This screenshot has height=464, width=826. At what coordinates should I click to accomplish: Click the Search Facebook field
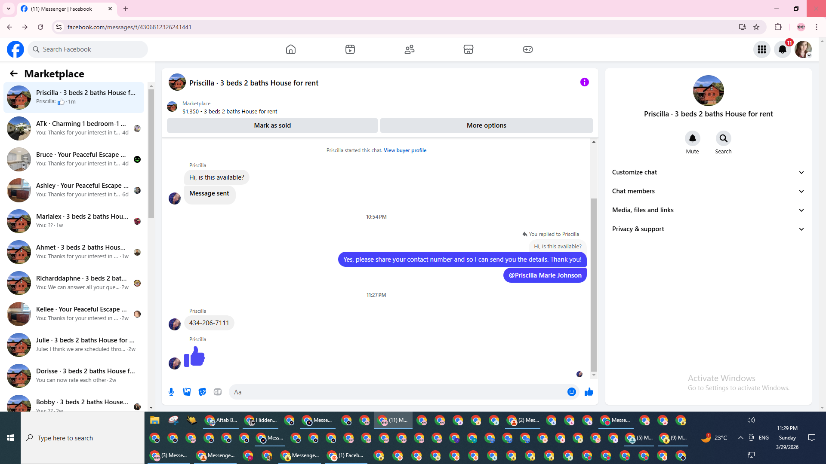pyautogui.click(x=88, y=49)
